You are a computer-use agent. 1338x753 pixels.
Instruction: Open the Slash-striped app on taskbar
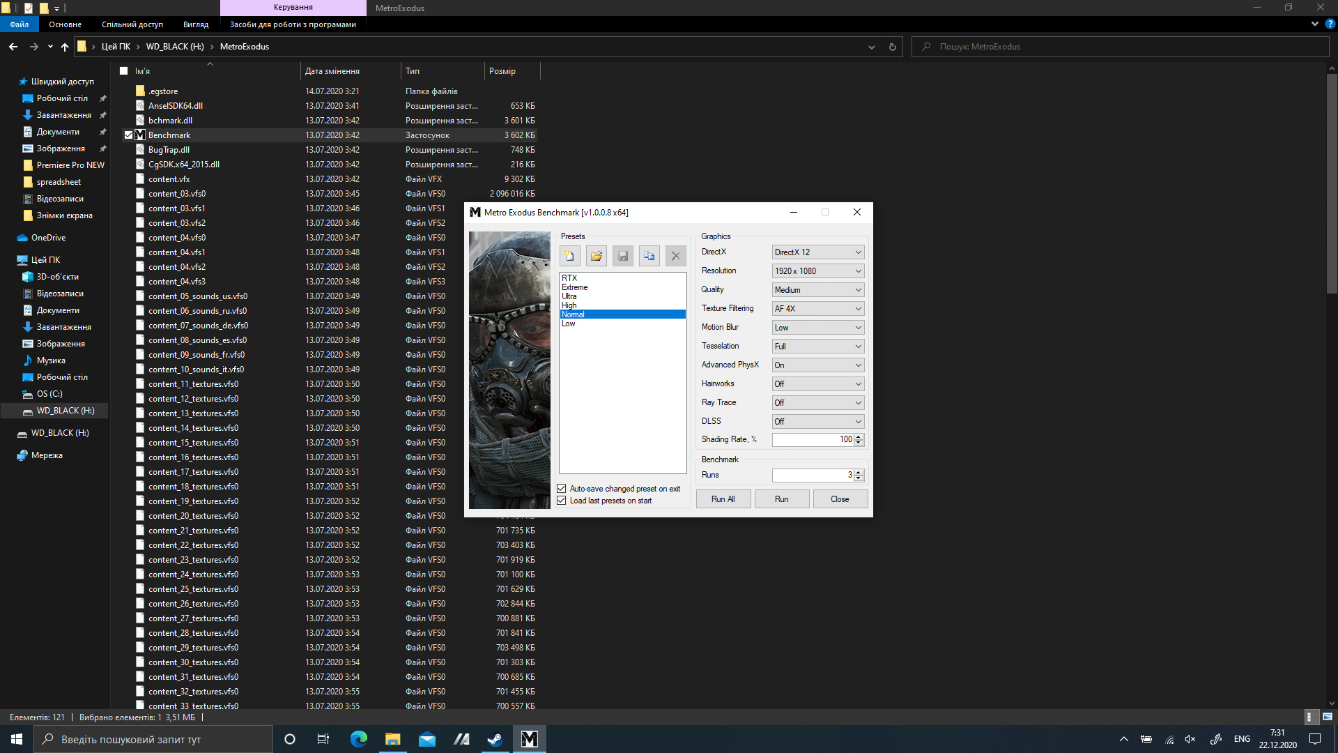click(x=461, y=739)
